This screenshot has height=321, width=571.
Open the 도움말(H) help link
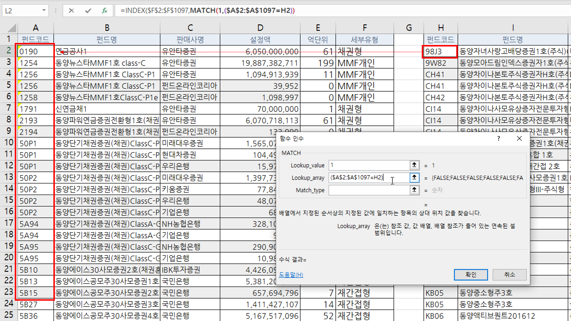click(x=291, y=275)
